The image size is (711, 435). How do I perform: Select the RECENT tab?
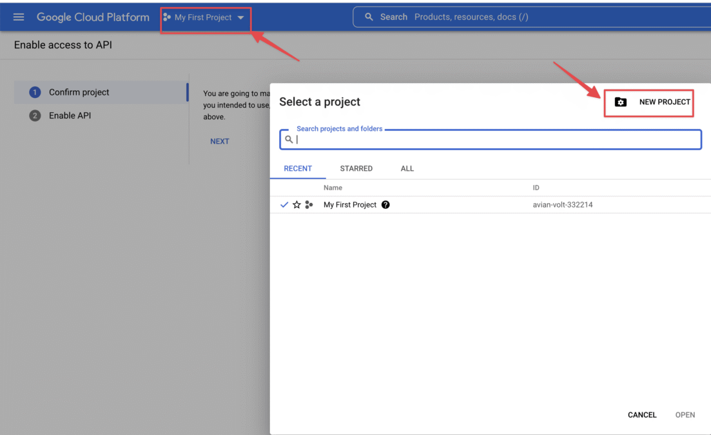pos(298,168)
